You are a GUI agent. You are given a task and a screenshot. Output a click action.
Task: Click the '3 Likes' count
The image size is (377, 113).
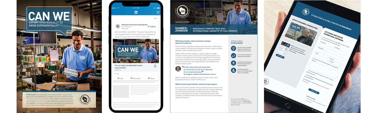pos(117,74)
